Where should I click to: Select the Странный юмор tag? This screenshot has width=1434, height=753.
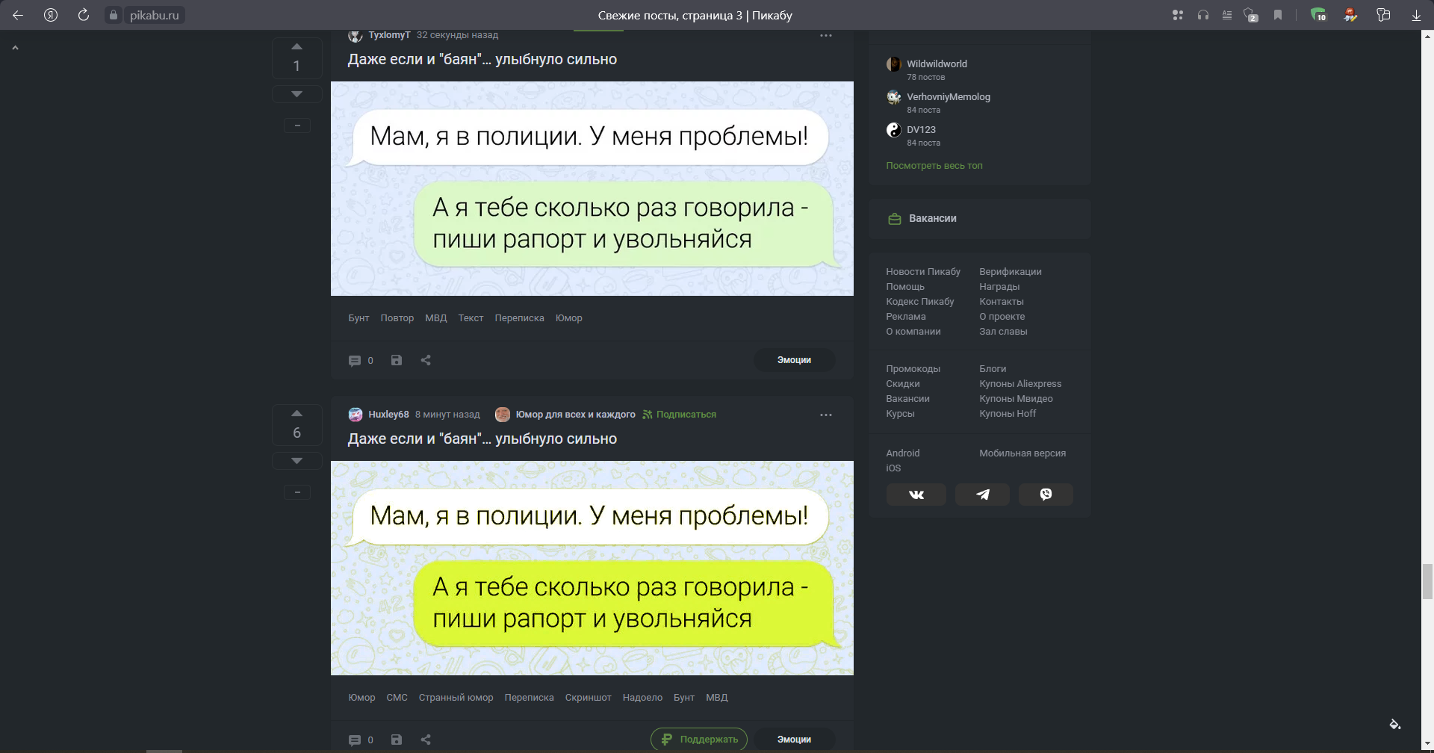456,698
